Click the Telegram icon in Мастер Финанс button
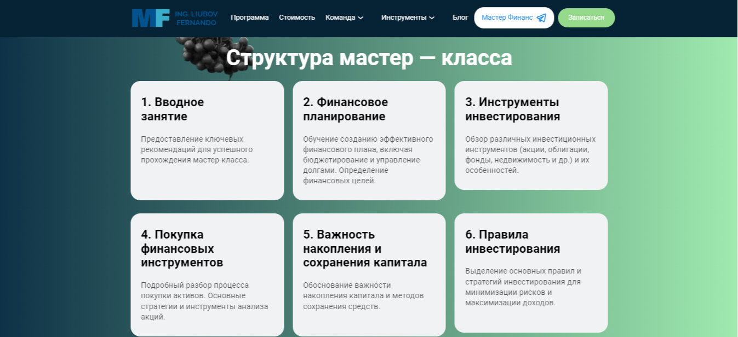The width and height of the screenshot is (738, 337). coord(540,18)
